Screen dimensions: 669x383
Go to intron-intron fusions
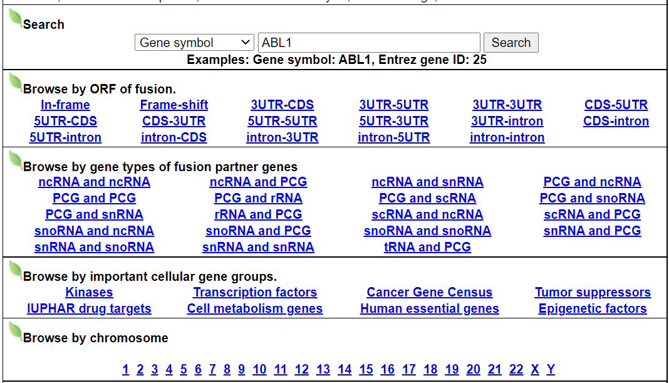[x=507, y=137]
